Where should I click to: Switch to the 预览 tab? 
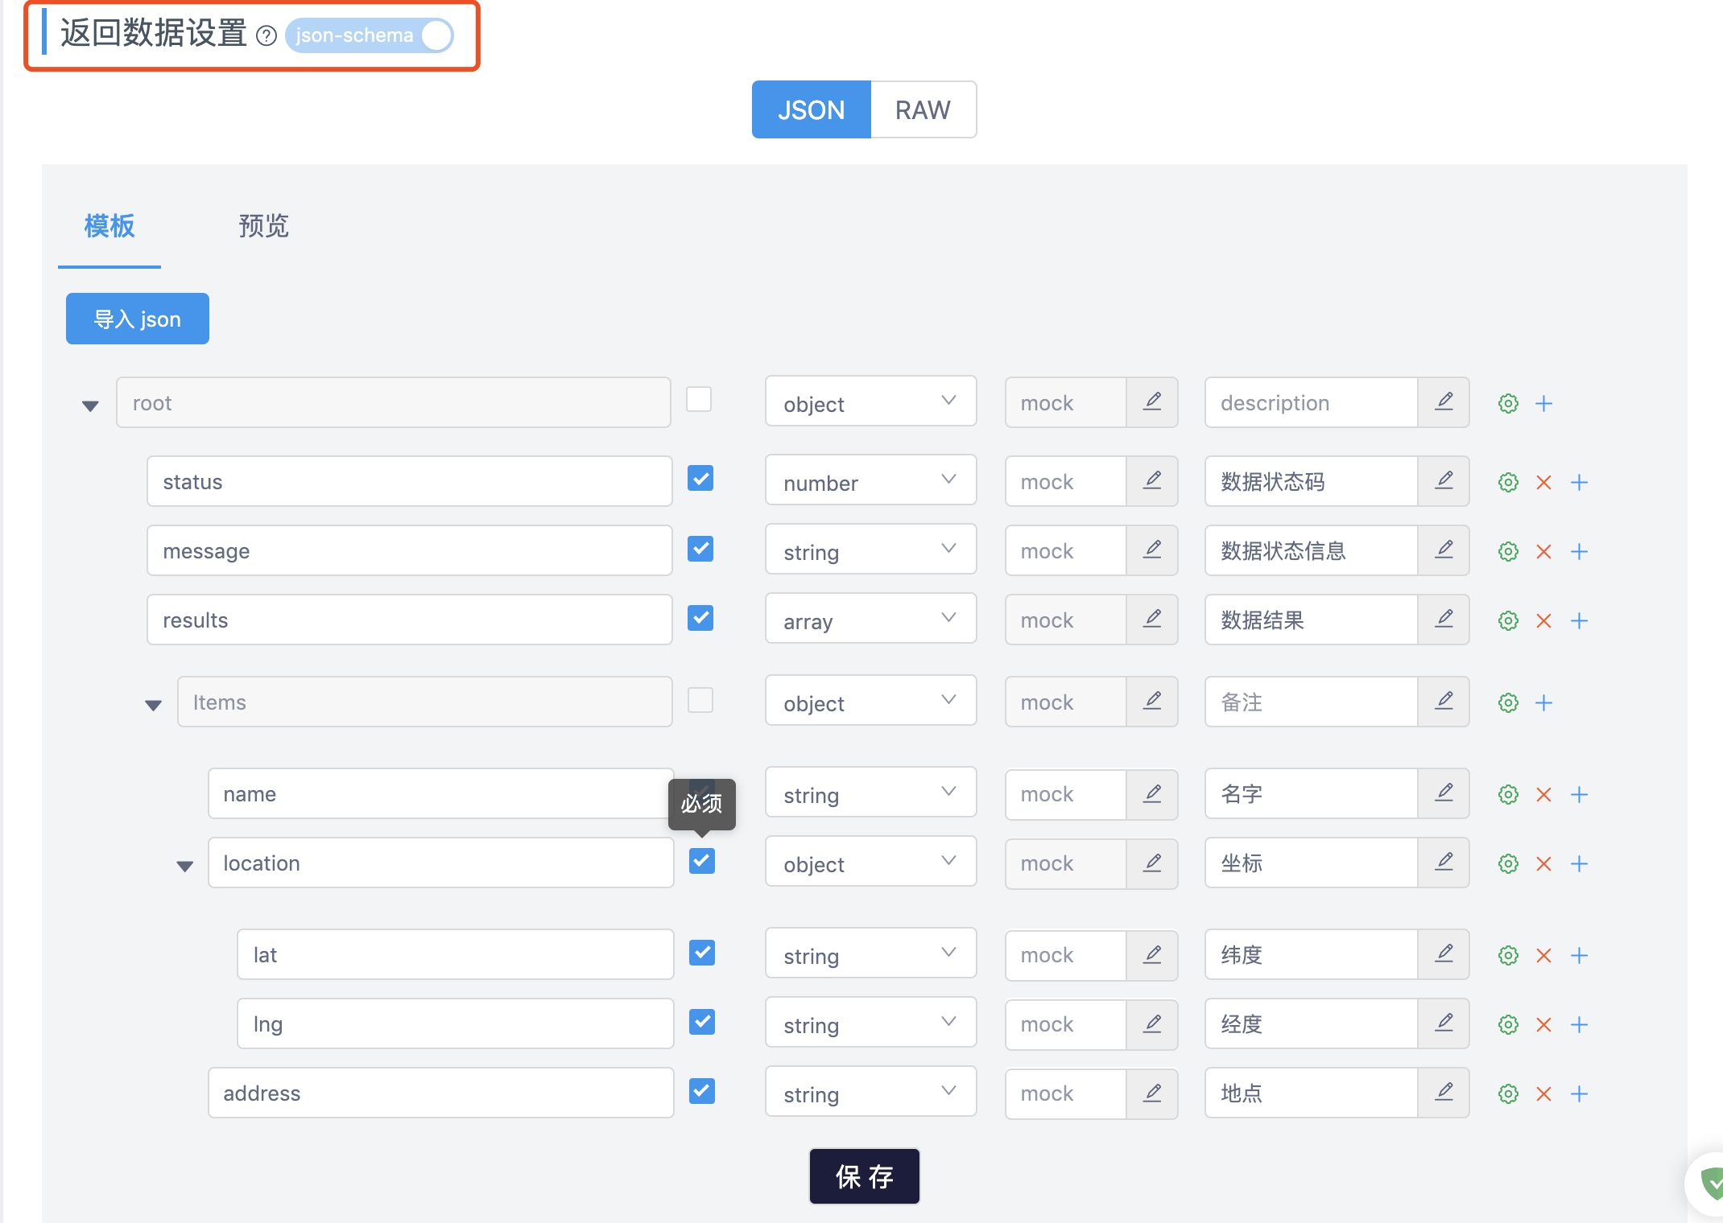click(x=259, y=225)
